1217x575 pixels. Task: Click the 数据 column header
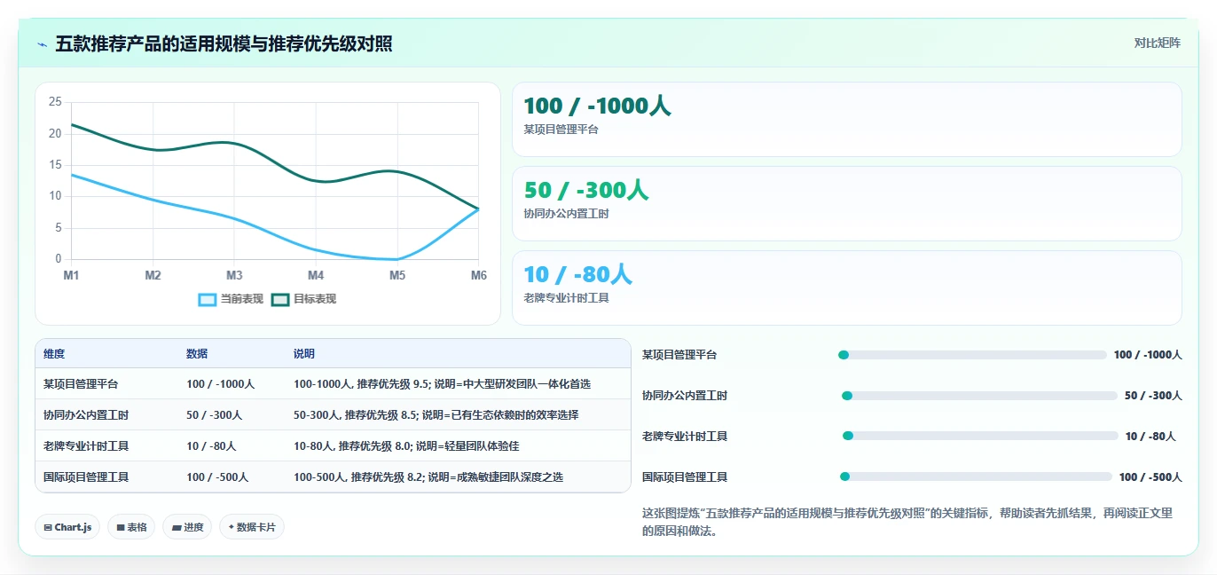pyautogui.click(x=197, y=354)
